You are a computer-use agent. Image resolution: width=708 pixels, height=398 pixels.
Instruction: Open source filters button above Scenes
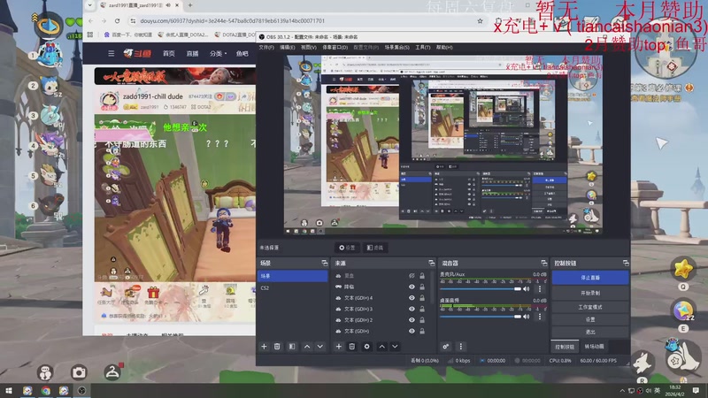(x=374, y=248)
